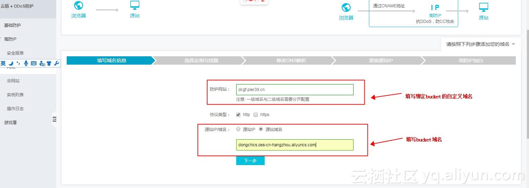Select the 源站IP radio button
529x188 pixels.
tap(238, 129)
